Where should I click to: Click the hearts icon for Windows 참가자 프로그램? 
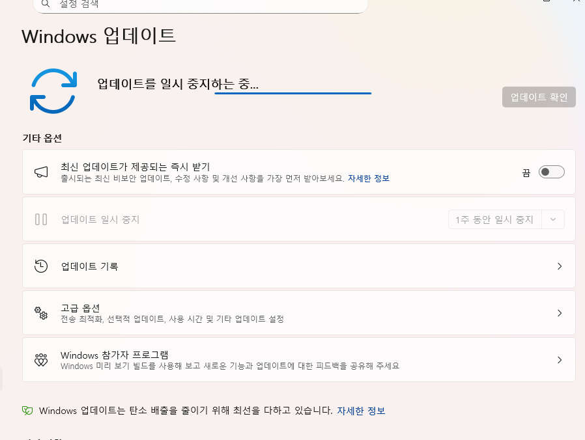coord(41,360)
